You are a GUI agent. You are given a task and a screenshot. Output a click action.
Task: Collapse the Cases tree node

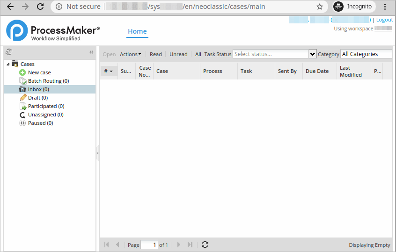(x=8, y=64)
